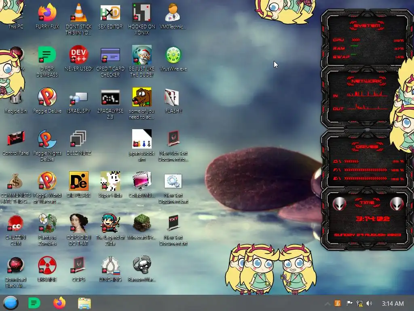Click the NETWORK gadget header
Image resolution: width=414 pixels, height=311 pixels.
pyautogui.click(x=367, y=81)
